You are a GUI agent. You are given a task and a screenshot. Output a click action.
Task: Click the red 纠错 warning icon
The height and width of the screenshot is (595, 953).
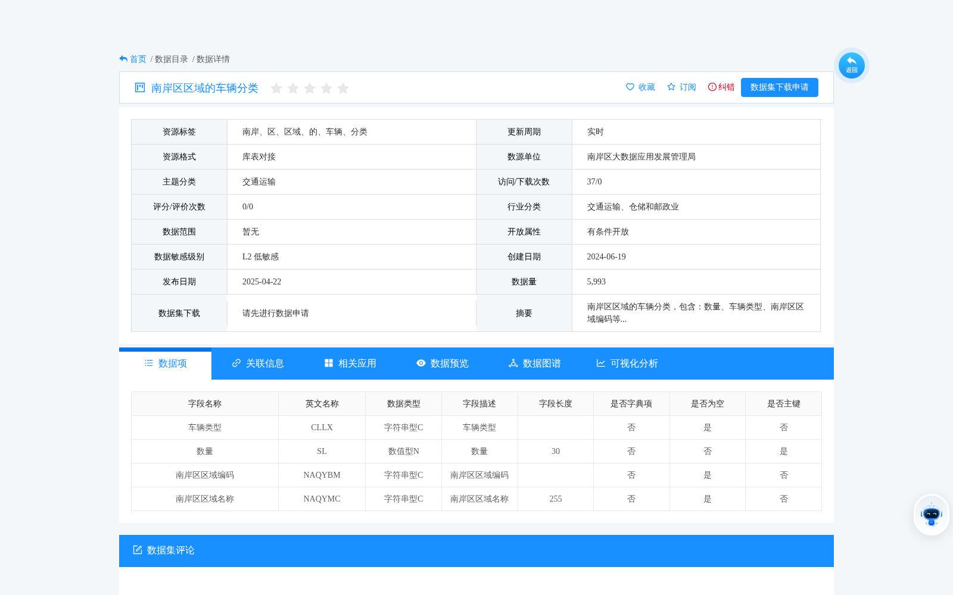coord(712,87)
